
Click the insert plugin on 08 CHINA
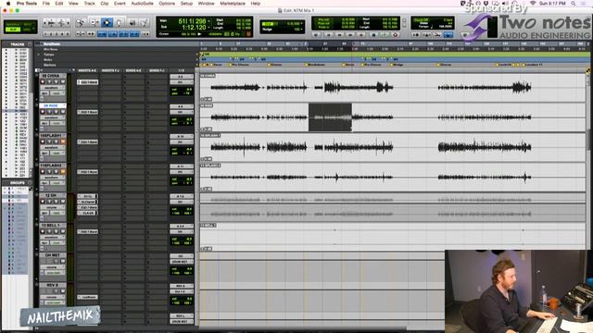88,82
